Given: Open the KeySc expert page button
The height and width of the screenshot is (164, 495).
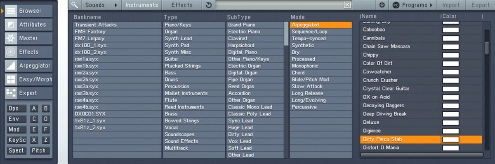Looking at the screenshot, I should (x=17, y=140).
